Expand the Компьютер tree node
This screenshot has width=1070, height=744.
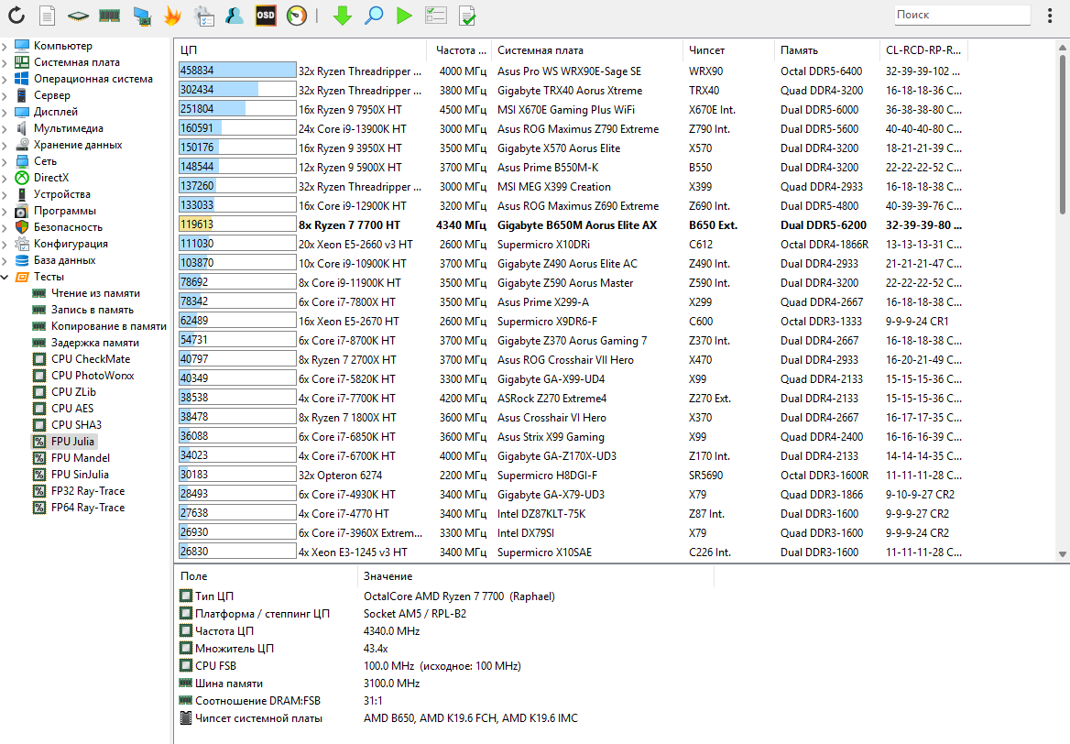(5, 46)
